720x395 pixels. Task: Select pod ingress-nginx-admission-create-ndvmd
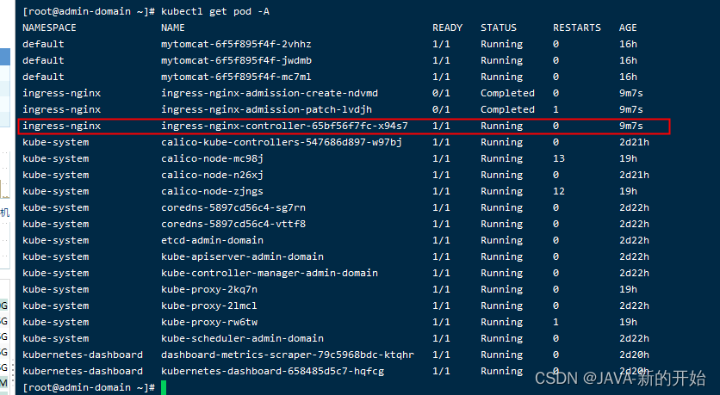pos(269,93)
